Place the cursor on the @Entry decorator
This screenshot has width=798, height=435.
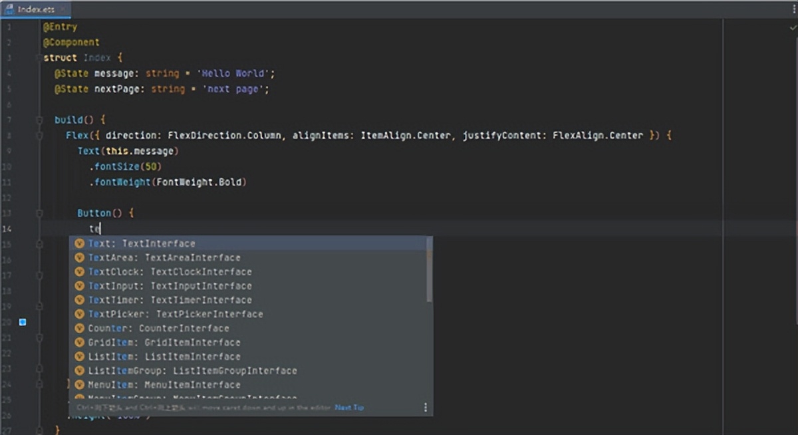(x=61, y=27)
